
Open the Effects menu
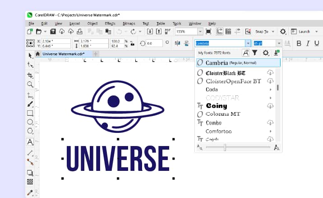click(110, 24)
